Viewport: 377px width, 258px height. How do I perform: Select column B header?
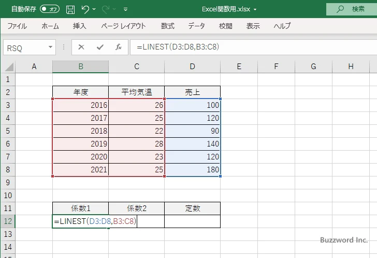[x=81, y=67]
